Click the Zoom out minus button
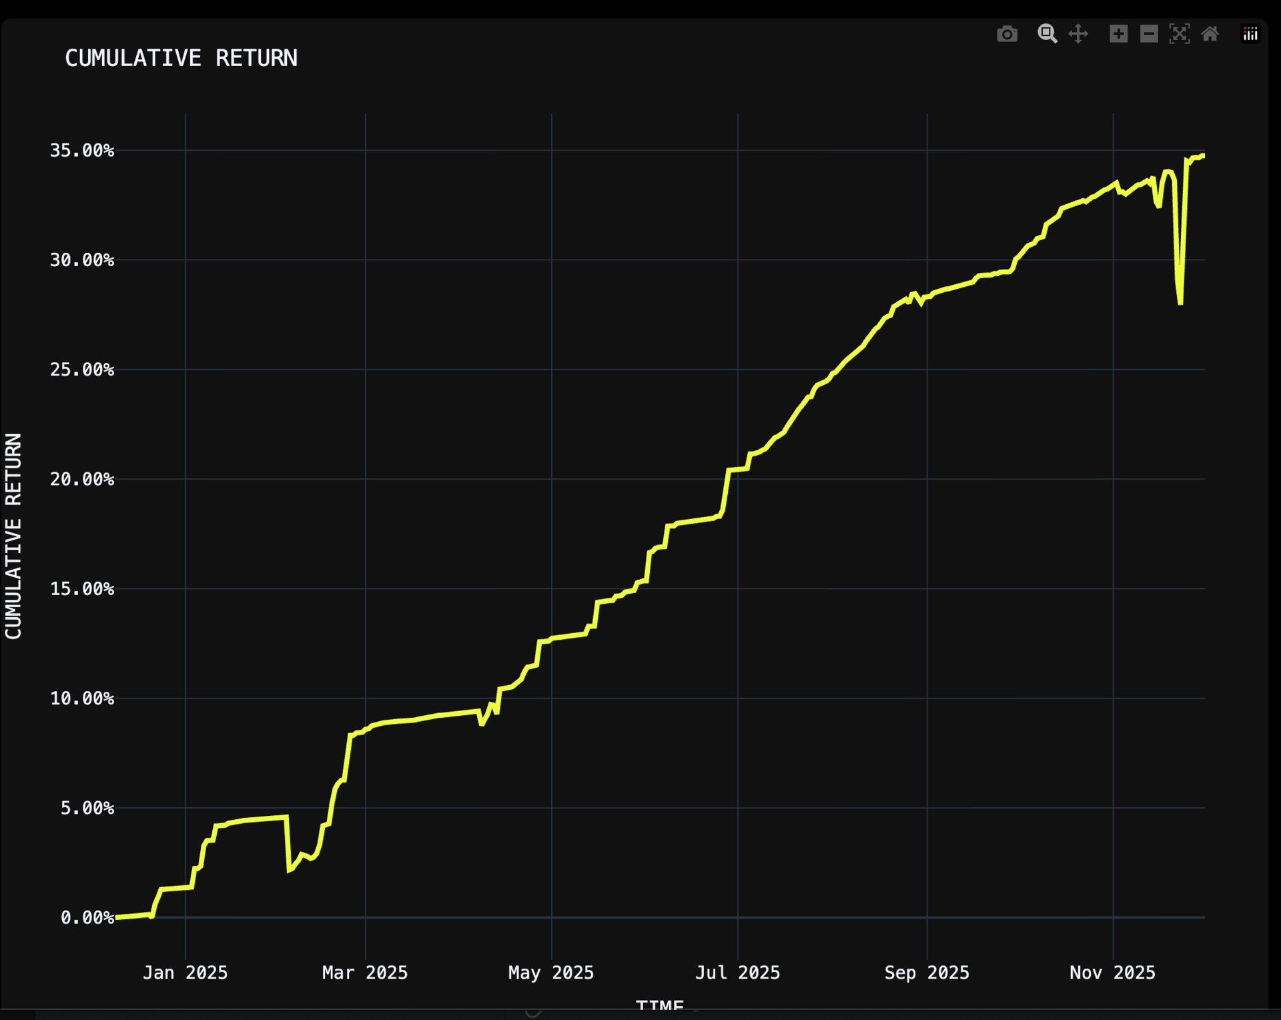The image size is (1281, 1020). click(x=1149, y=34)
